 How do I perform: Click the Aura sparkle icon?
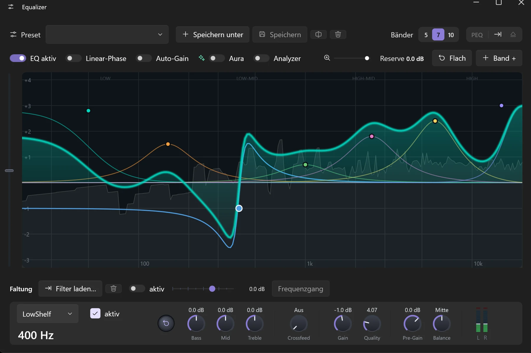point(201,58)
